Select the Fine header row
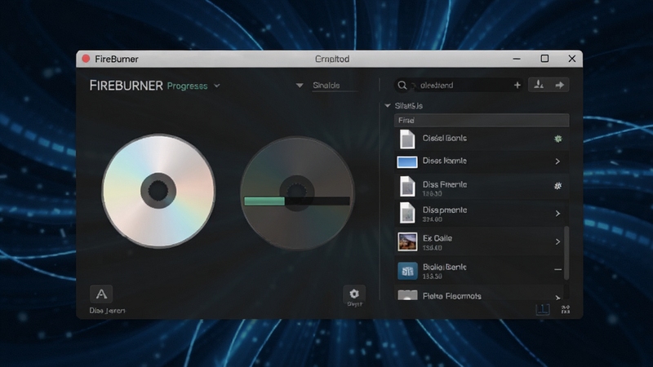Viewport: 653px width, 367px height. [x=482, y=120]
